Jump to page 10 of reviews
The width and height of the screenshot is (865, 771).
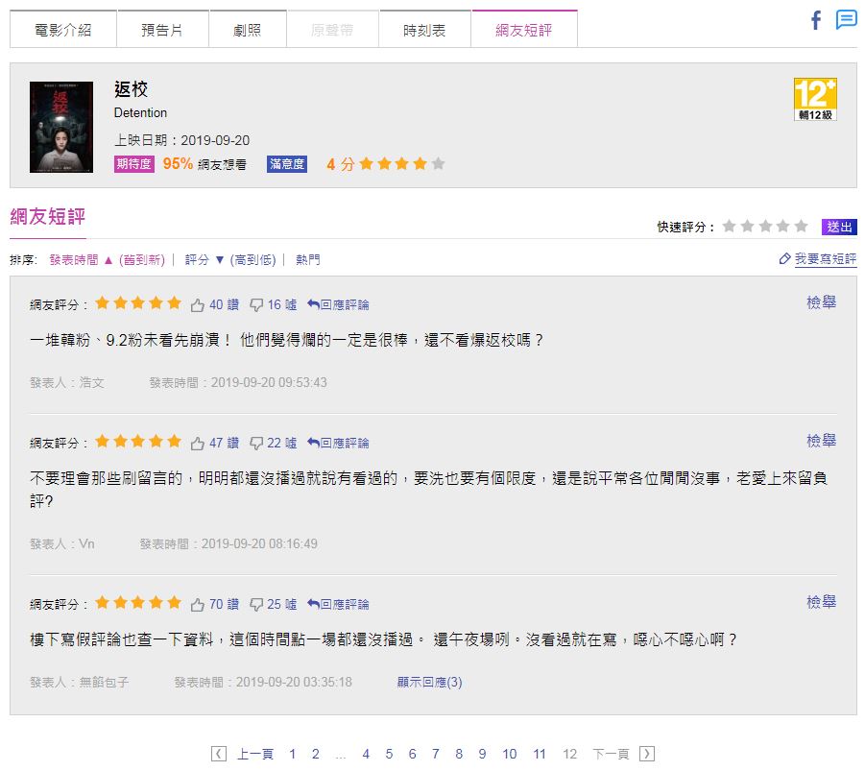pos(509,754)
